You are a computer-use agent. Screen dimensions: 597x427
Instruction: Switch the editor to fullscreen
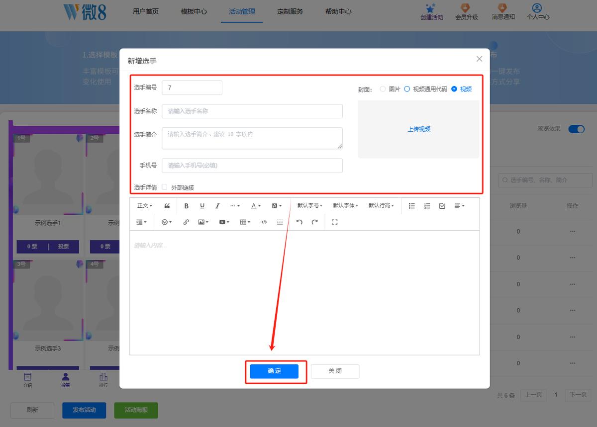(x=334, y=222)
